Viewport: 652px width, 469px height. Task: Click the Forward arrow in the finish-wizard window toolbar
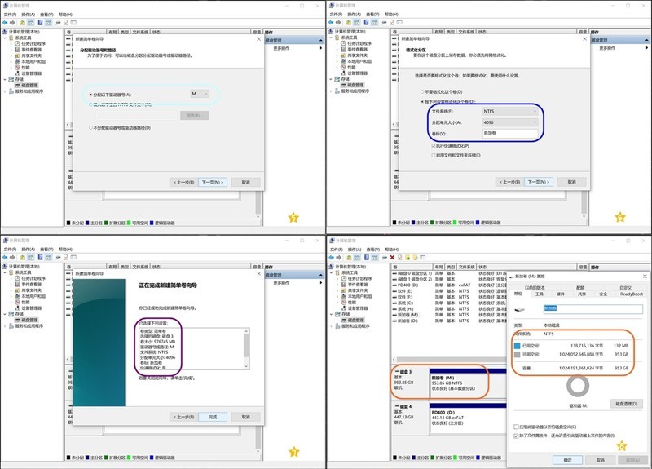tap(12, 257)
